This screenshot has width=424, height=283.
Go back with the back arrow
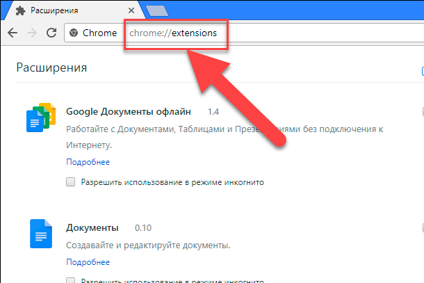coord(13,33)
